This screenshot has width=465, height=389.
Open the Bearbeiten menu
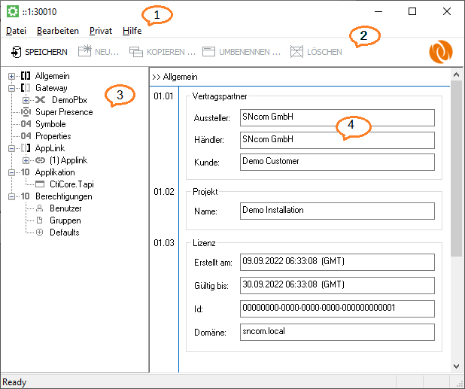pos(57,31)
